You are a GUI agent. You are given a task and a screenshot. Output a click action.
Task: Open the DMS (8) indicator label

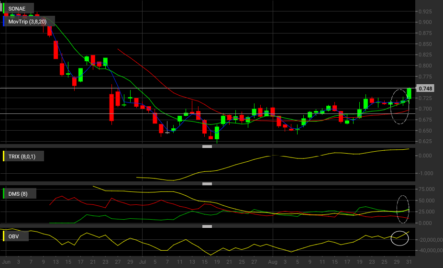[x=19, y=194]
